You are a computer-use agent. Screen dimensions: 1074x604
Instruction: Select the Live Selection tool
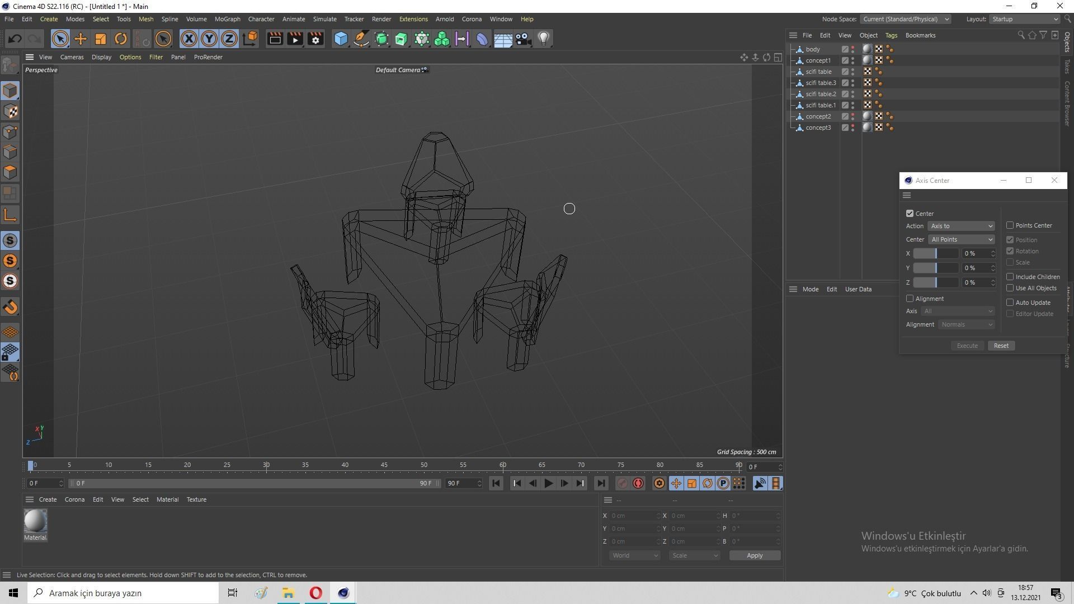[x=60, y=39]
